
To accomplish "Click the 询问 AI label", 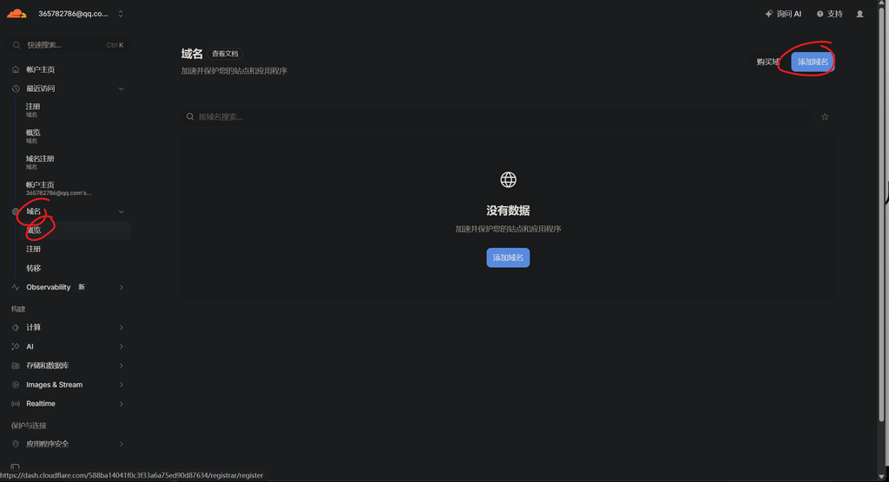I will coord(788,14).
